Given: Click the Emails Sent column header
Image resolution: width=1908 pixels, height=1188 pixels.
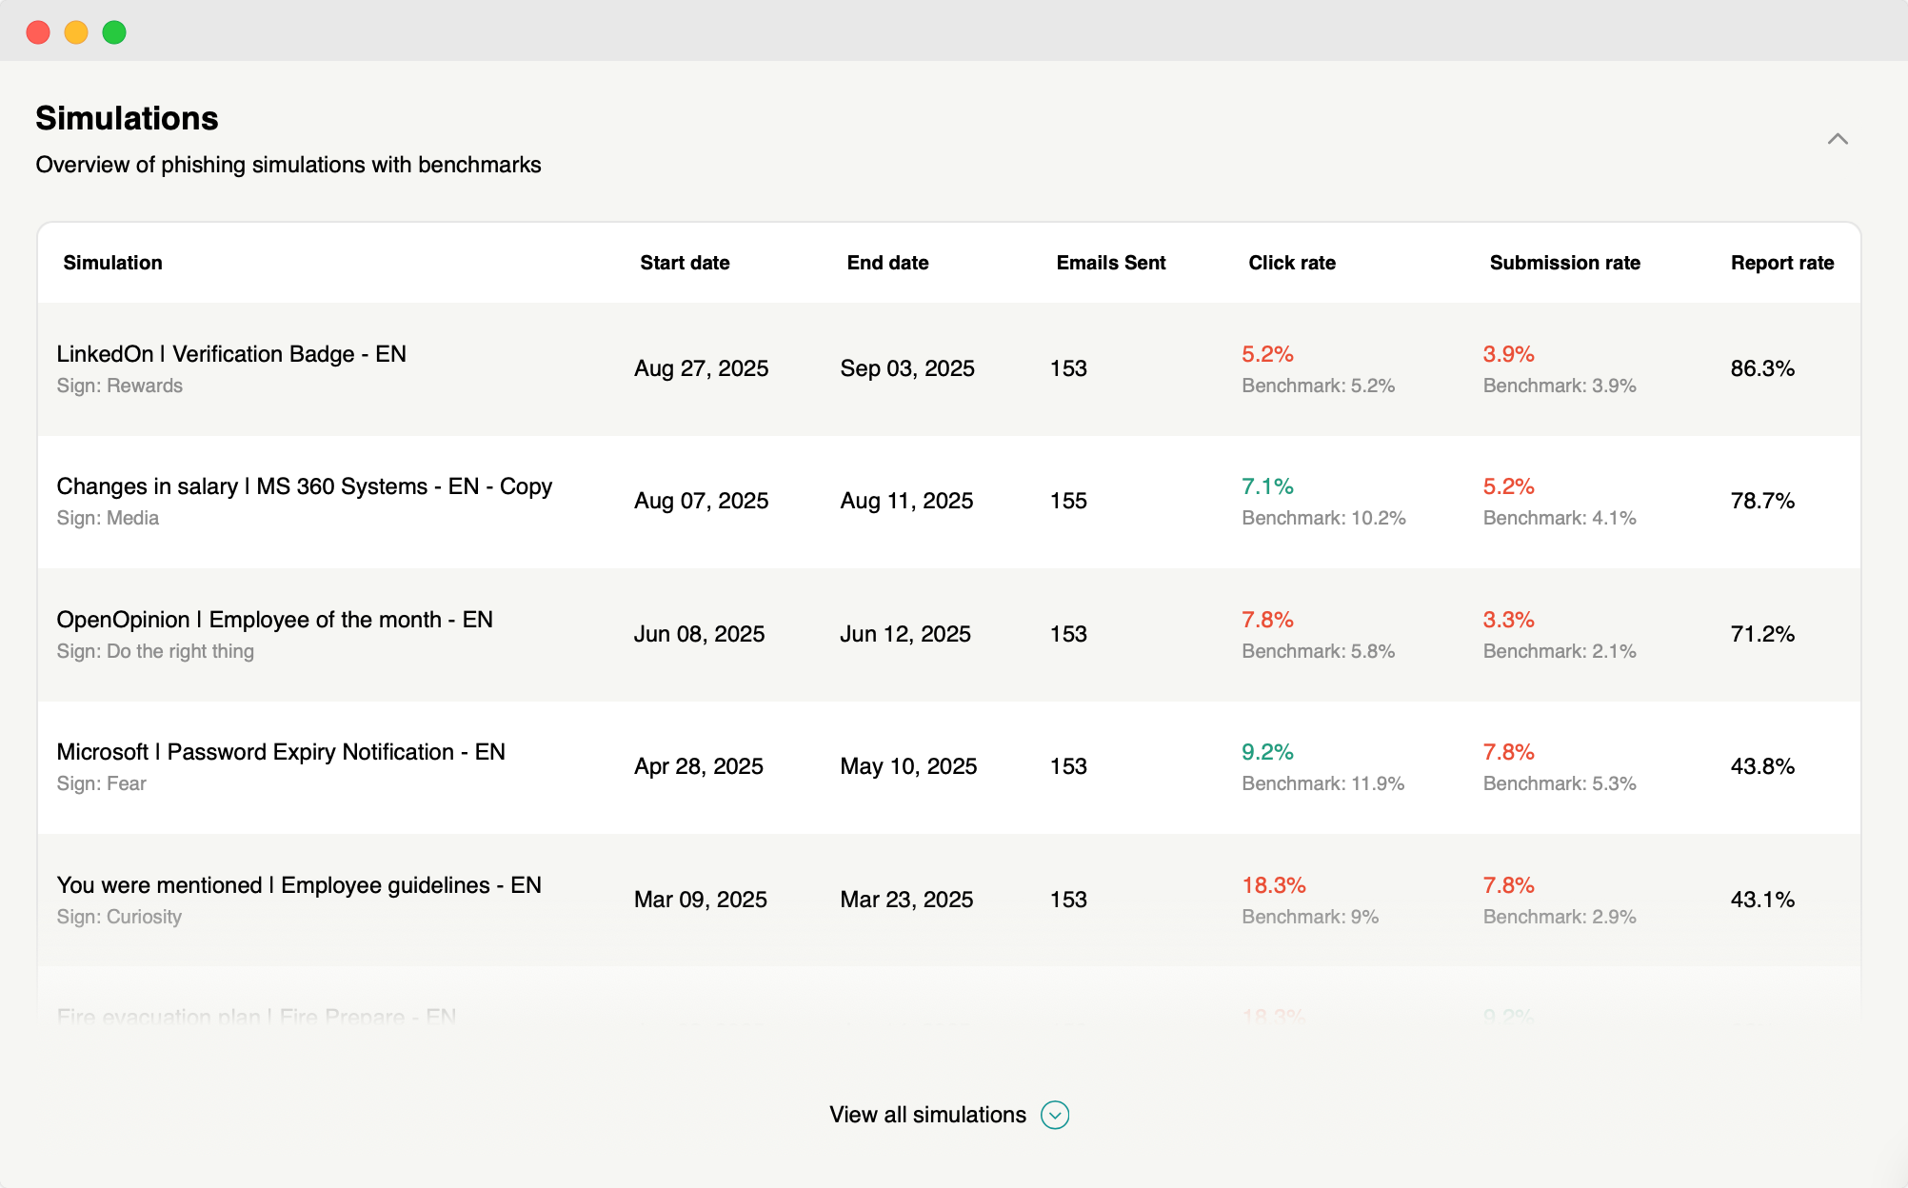Looking at the screenshot, I should click(x=1110, y=263).
